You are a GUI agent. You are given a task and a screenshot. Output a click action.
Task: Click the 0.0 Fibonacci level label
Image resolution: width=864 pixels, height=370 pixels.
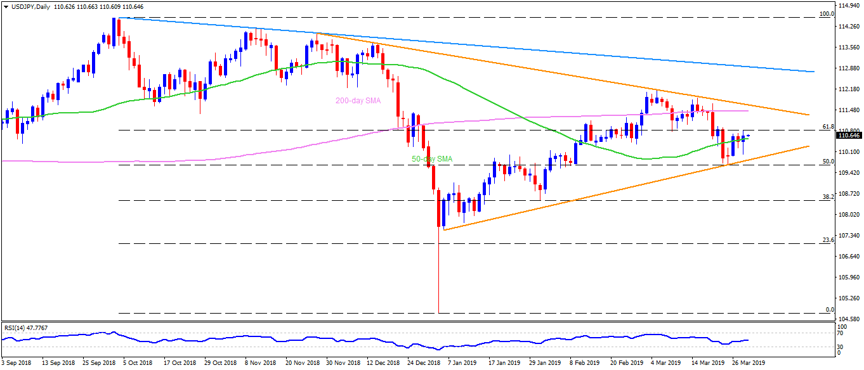tap(828, 309)
